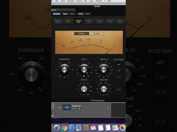Open the Mix menu

point(86,1)
